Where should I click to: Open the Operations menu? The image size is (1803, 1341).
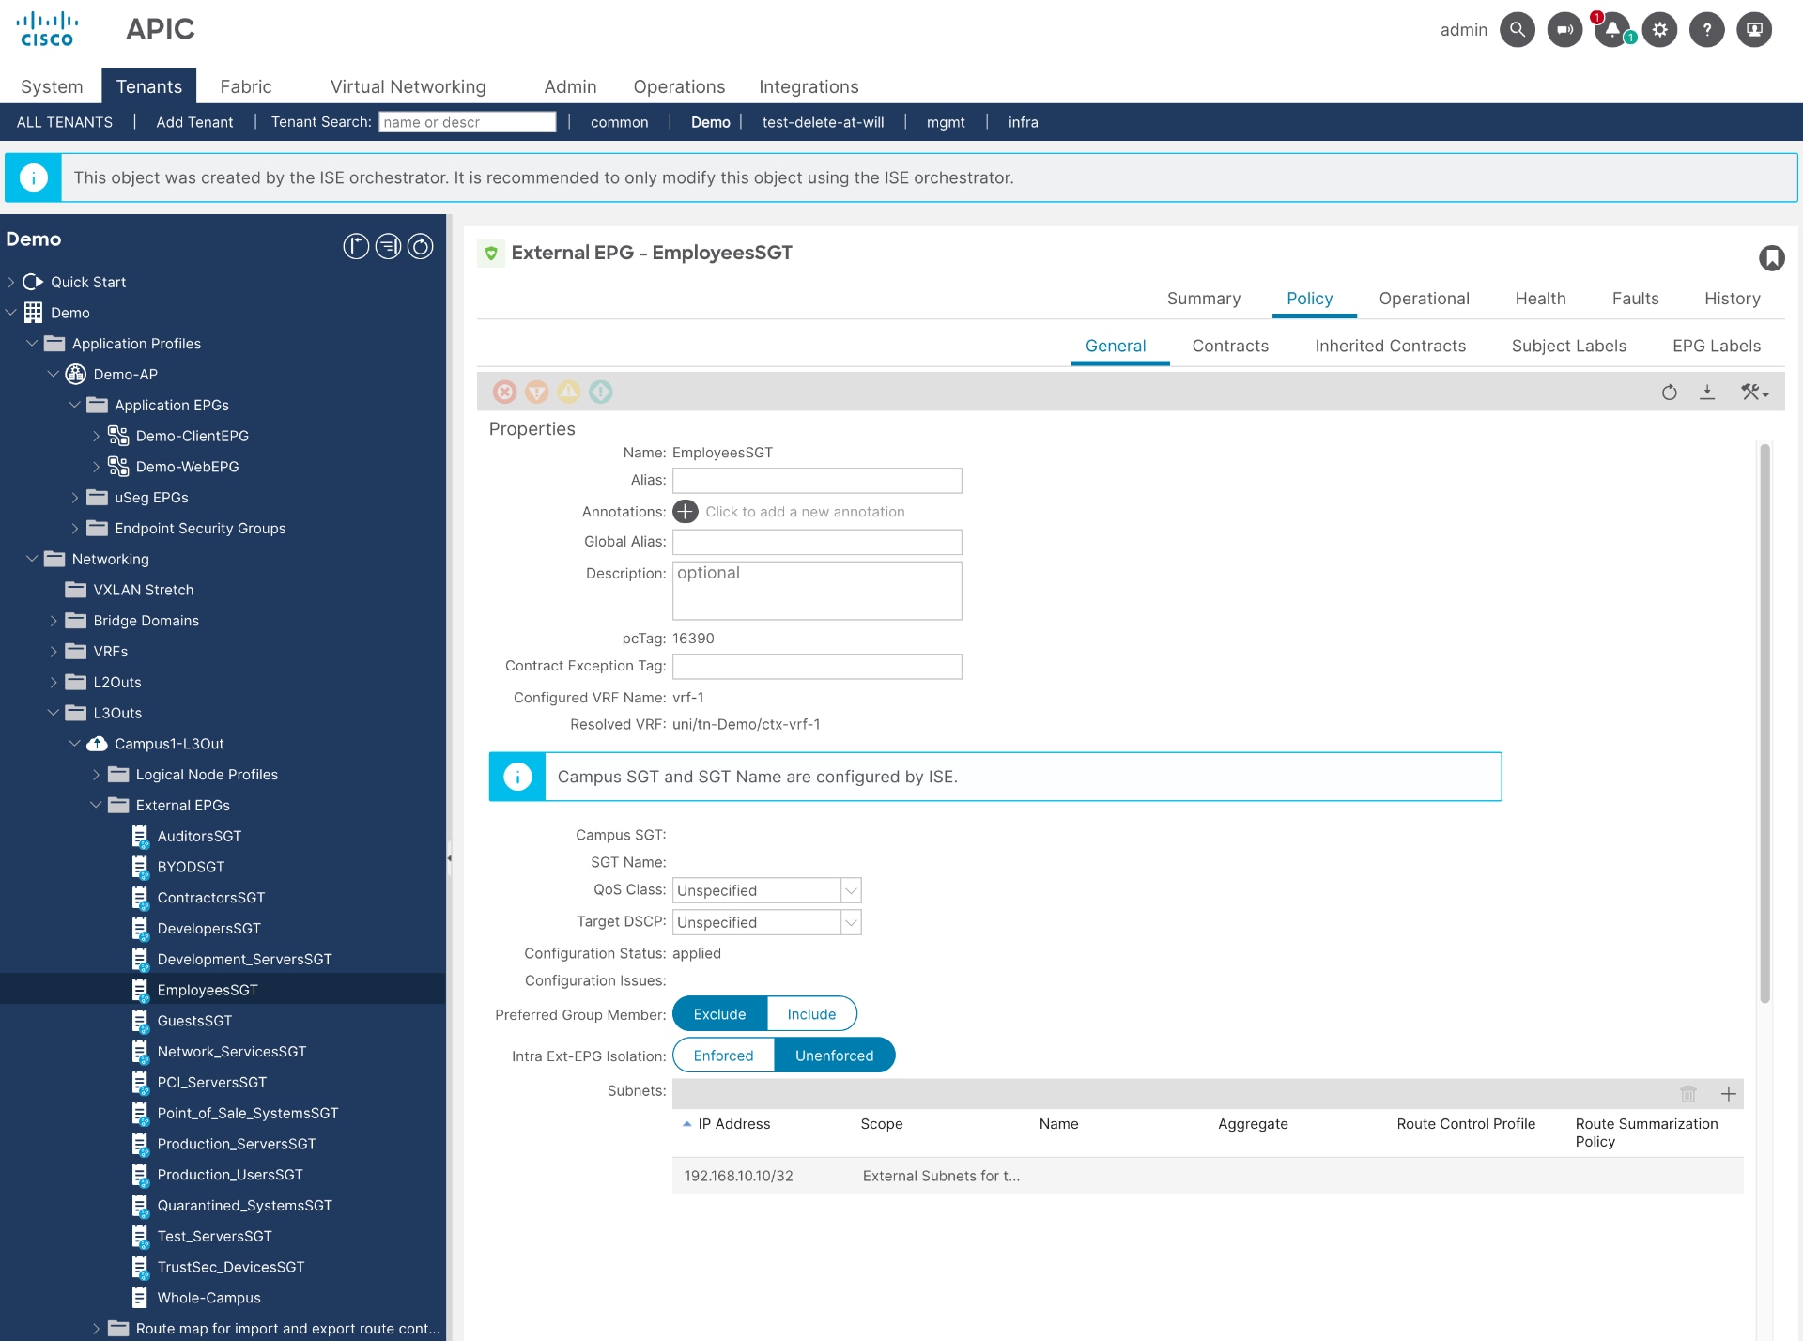point(678,86)
